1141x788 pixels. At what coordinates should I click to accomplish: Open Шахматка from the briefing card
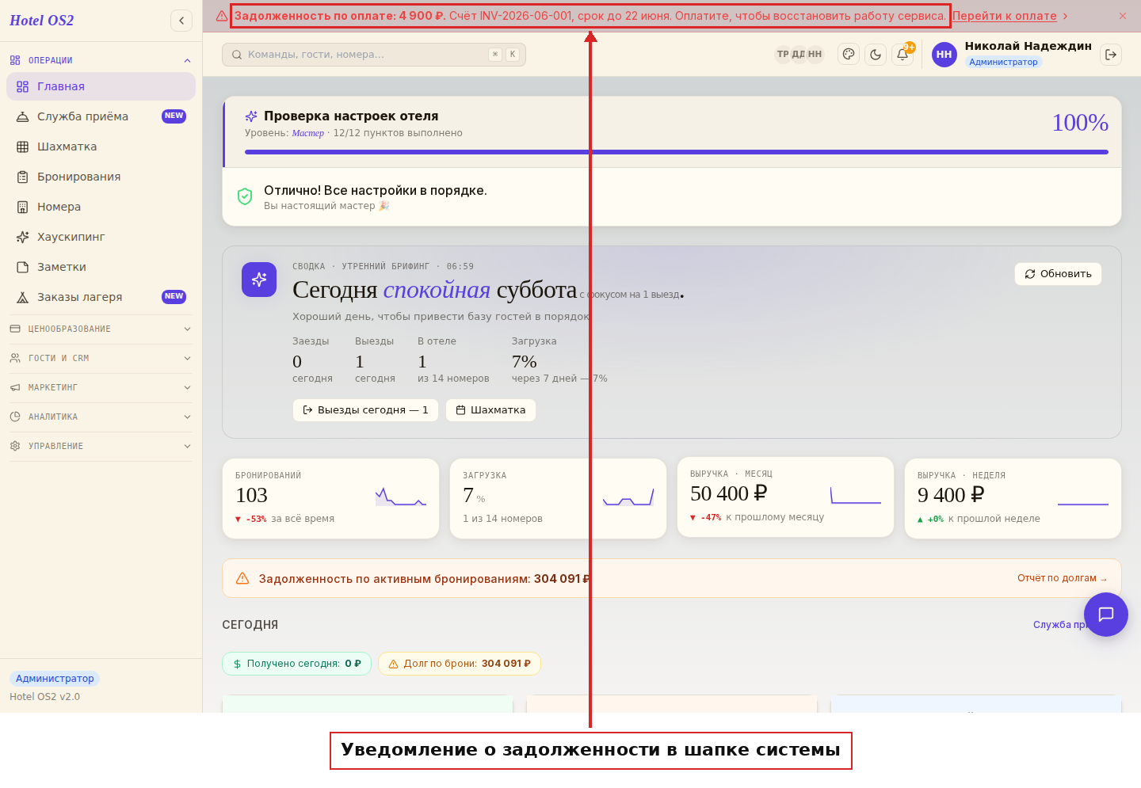[490, 410]
